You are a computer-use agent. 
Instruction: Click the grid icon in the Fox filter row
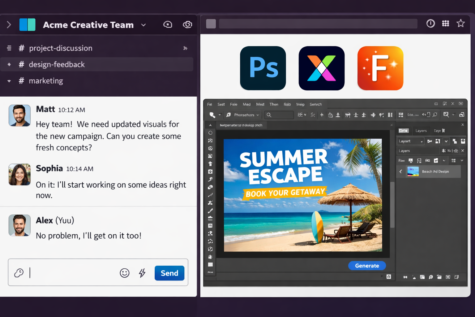pyautogui.click(x=453, y=160)
